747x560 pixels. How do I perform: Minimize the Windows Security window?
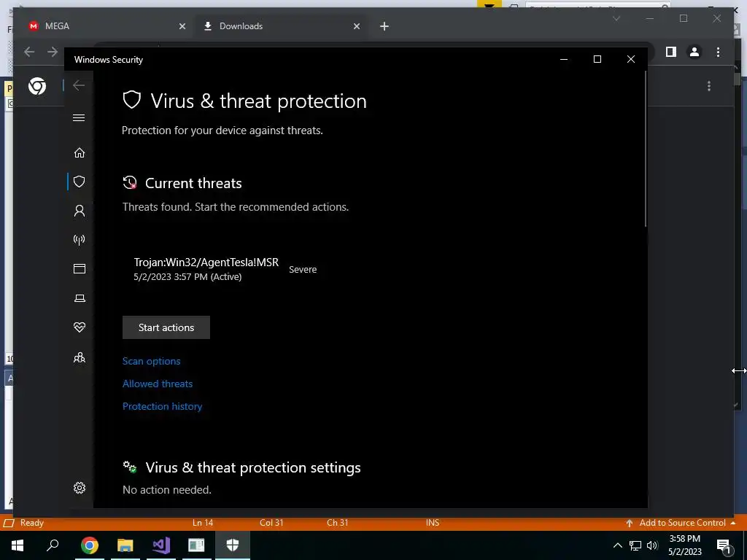click(564, 59)
